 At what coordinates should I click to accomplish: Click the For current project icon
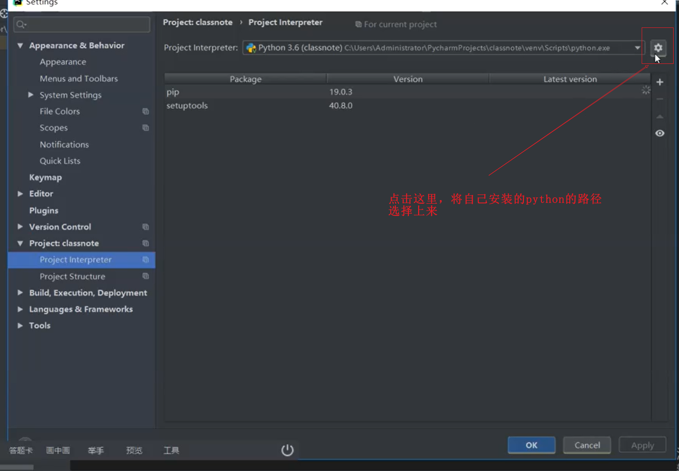coord(358,24)
